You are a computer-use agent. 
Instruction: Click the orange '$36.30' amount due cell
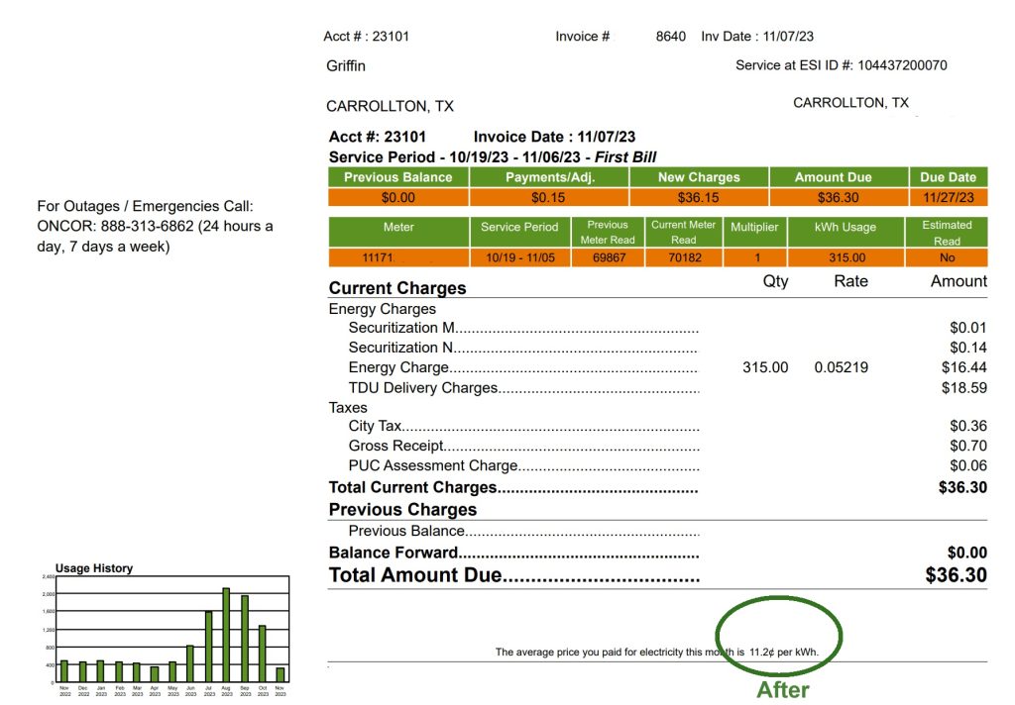839,197
